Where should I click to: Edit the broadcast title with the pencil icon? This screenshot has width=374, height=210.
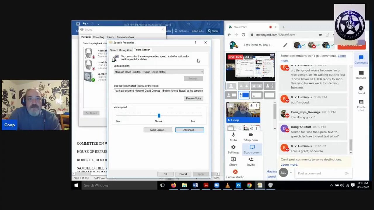click(285, 45)
